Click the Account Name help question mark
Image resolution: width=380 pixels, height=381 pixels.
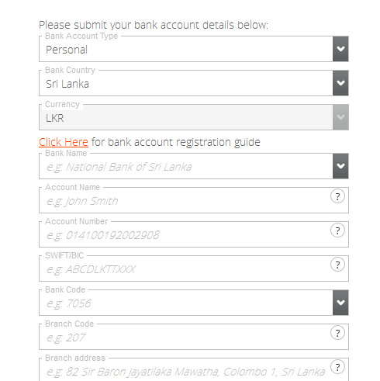(x=337, y=196)
